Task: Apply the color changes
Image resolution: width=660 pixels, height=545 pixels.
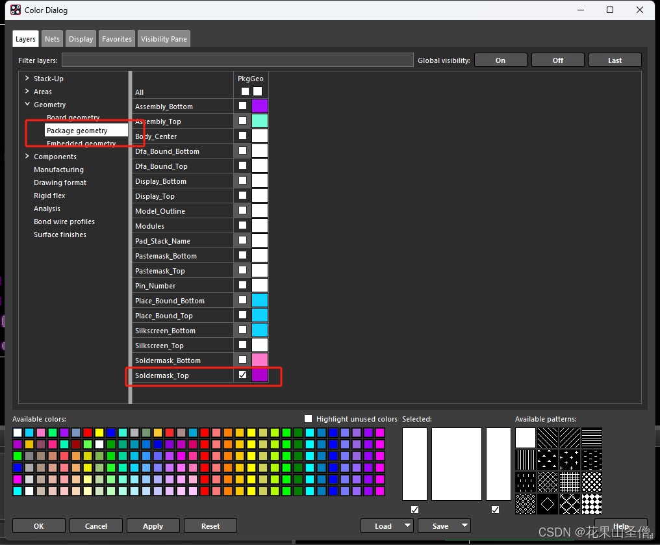Action: point(153,526)
